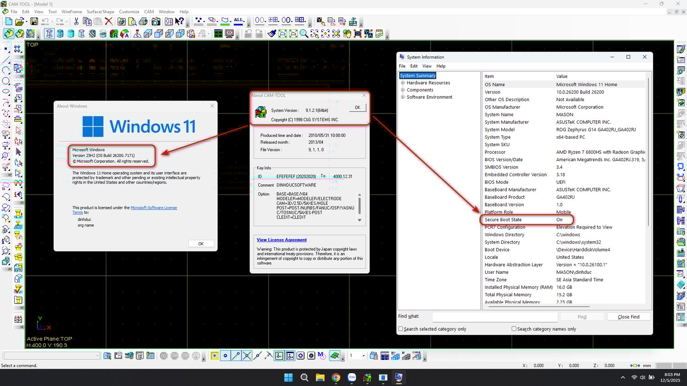Click the Print icon in toolbar
The width and height of the screenshot is (687, 386).
pos(143,22)
